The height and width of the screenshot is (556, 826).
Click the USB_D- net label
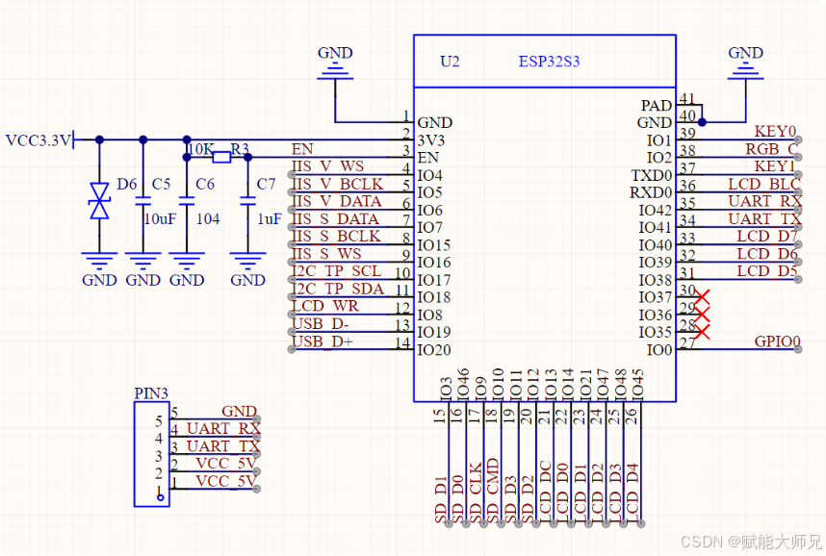click(321, 323)
